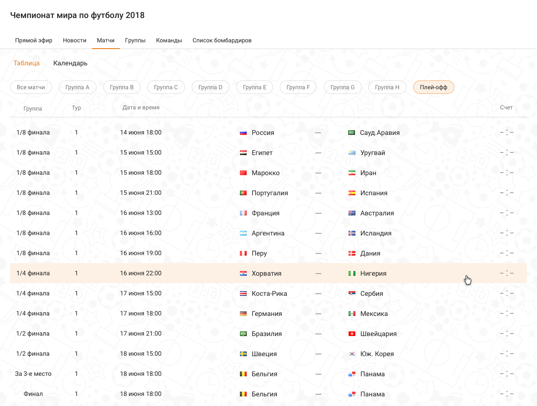This screenshot has height=406, width=537.
Task: Click the Switzerland flag icon
Action: (x=352, y=334)
